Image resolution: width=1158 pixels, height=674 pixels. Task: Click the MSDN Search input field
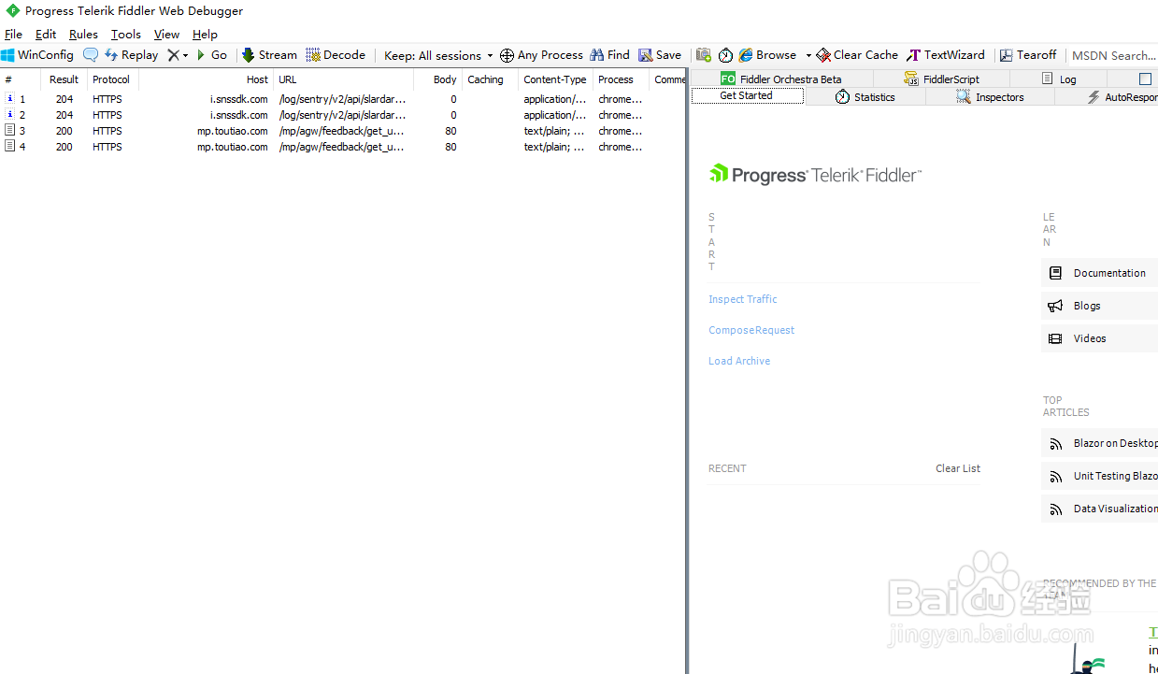click(1113, 55)
